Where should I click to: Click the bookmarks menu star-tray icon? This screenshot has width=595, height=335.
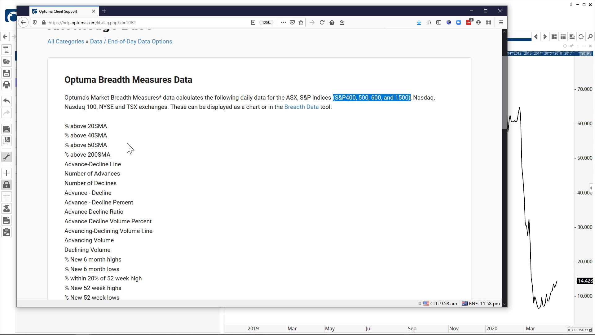tap(342, 22)
